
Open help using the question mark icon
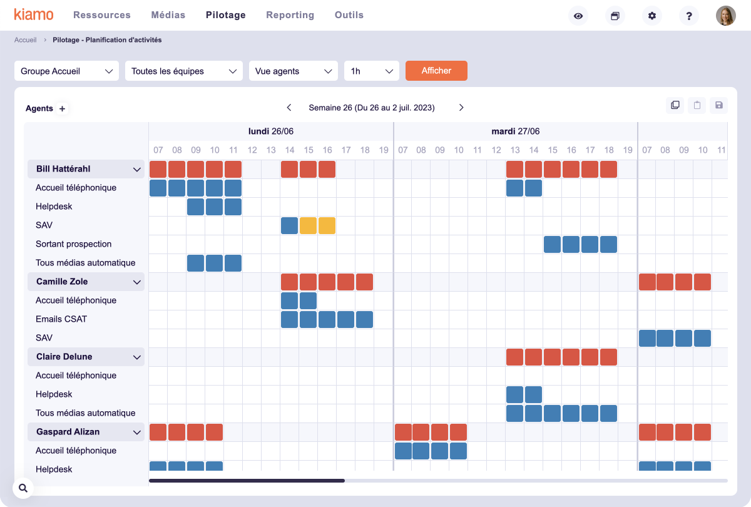point(688,16)
